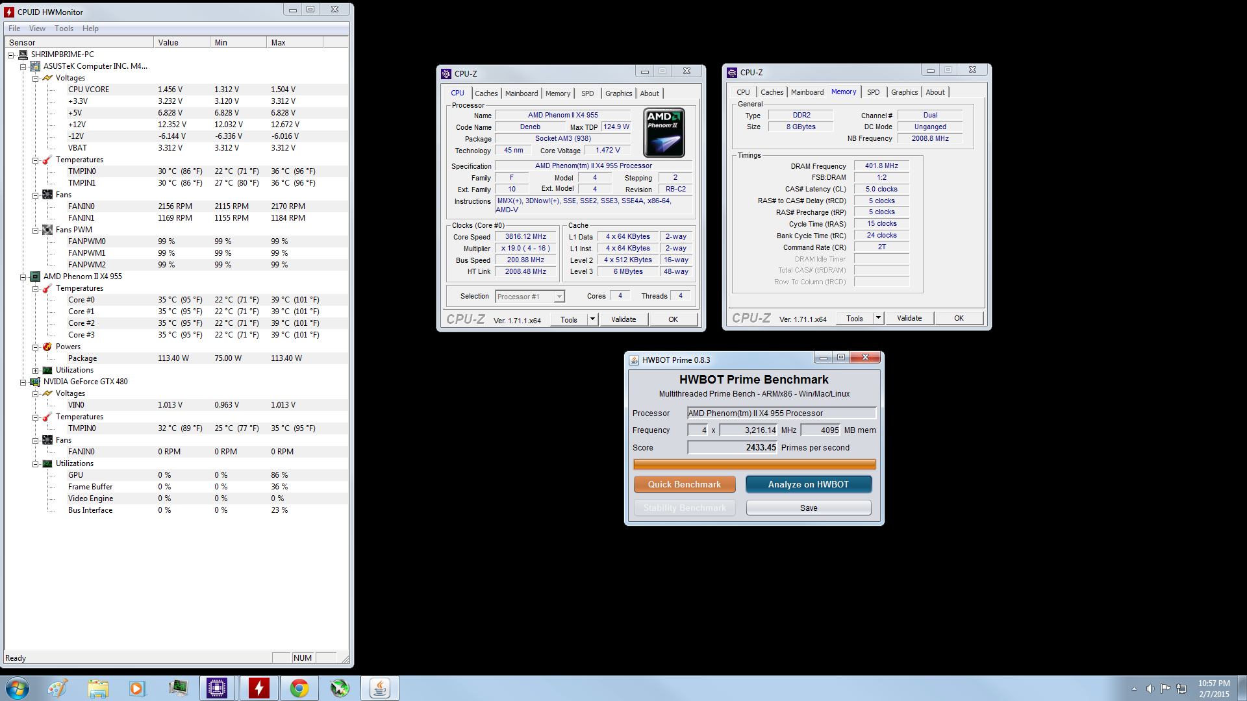Click the Action Center flag tray icon

(x=1166, y=689)
